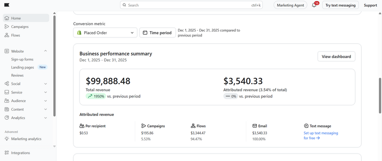The height and width of the screenshot is (161, 382).
Task: Follow the Set up text messaging link
Action: (320, 135)
